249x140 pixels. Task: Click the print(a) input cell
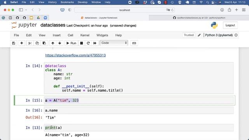(139, 128)
